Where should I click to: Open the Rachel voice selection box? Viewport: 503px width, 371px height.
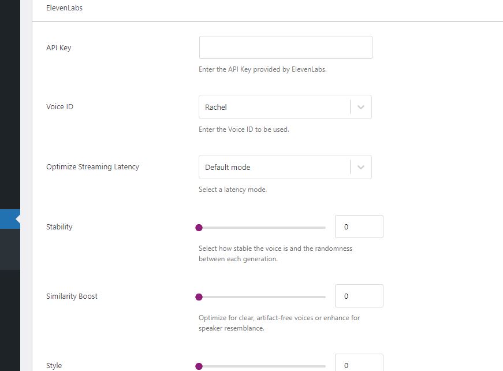pos(285,107)
